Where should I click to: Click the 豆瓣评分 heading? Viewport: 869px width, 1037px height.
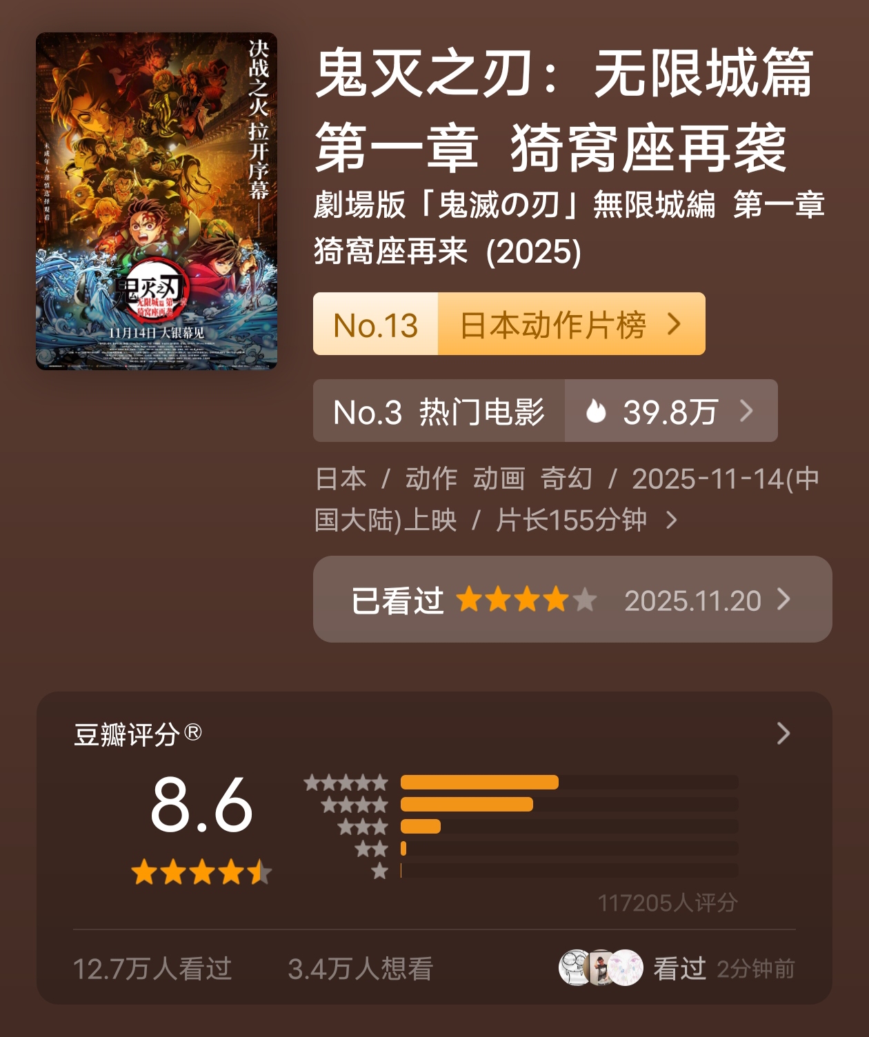pyautogui.click(x=137, y=734)
